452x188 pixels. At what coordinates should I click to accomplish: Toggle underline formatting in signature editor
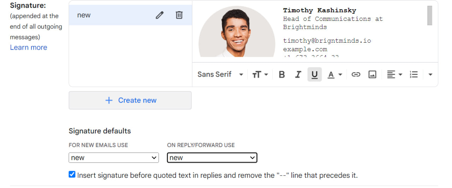click(x=314, y=74)
